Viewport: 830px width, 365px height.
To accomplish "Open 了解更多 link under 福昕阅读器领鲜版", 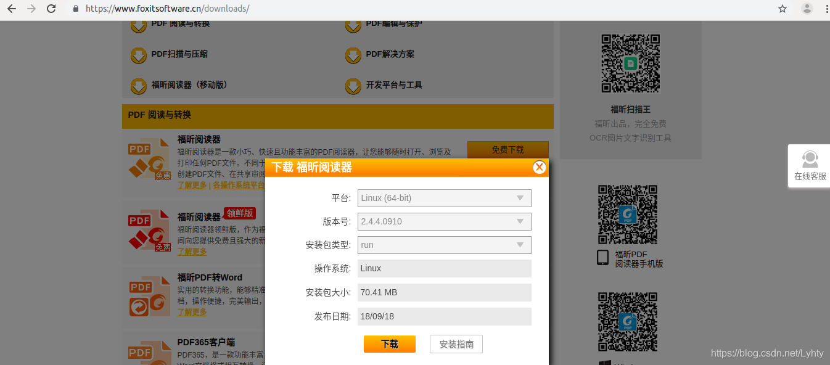I will click(x=192, y=252).
